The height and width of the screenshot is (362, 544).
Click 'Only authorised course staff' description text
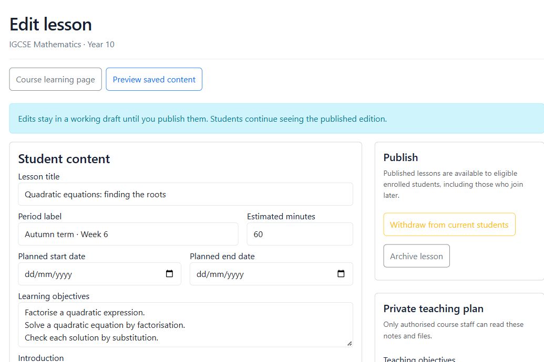pyautogui.click(x=454, y=330)
